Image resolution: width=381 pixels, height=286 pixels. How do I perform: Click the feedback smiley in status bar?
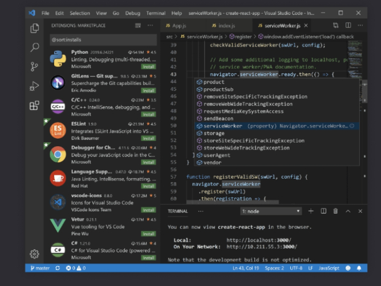point(348,268)
